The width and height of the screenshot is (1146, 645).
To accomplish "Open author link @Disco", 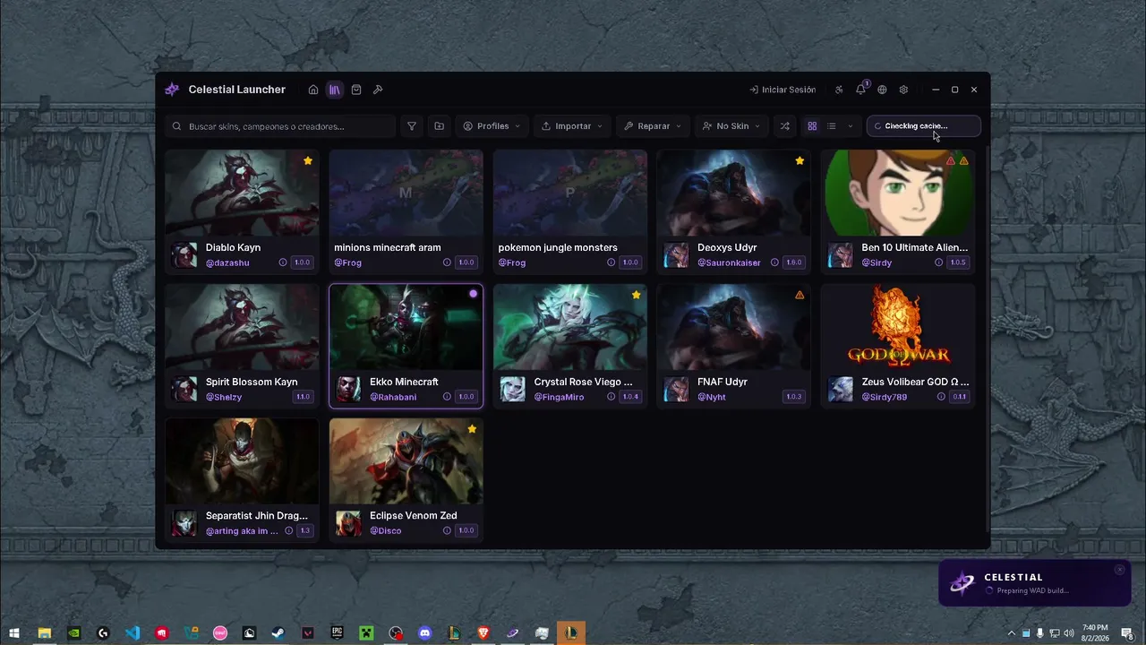I will [385, 531].
